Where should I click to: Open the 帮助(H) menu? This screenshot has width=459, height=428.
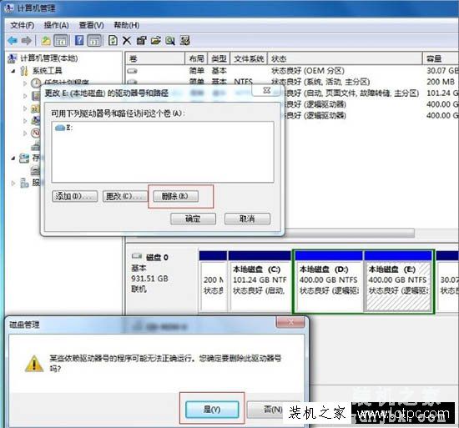click(x=127, y=26)
